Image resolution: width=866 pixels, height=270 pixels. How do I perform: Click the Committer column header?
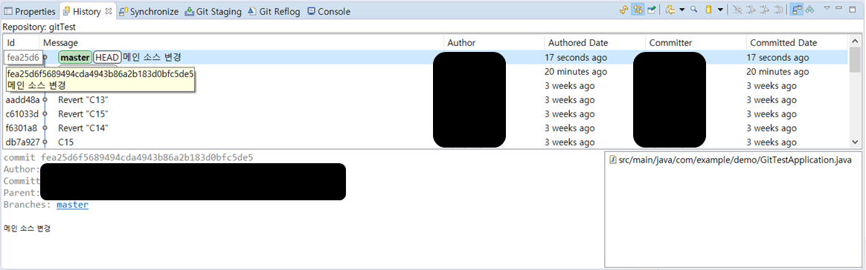tap(696, 42)
